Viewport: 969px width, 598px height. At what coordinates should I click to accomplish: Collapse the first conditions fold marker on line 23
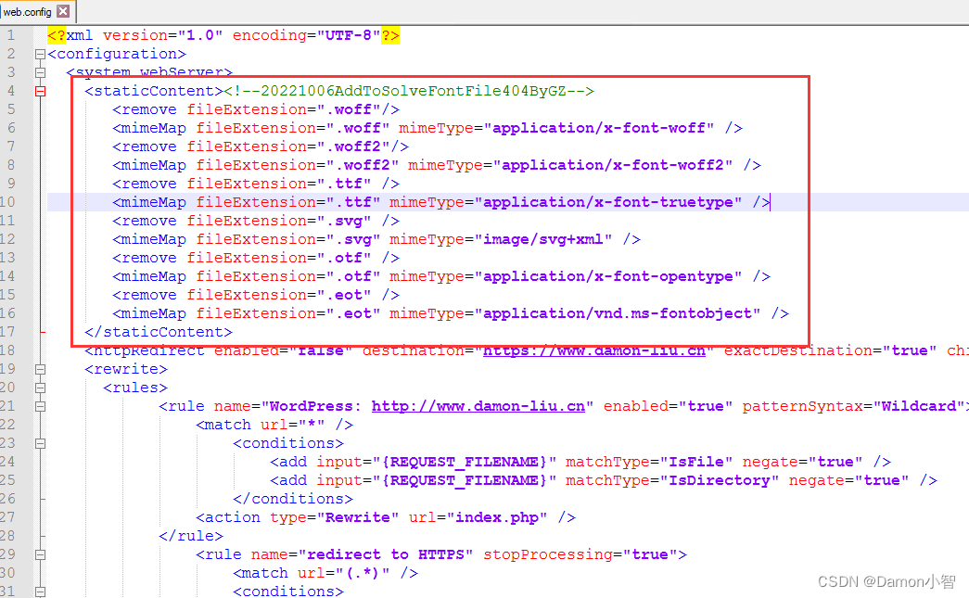pos(40,443)
